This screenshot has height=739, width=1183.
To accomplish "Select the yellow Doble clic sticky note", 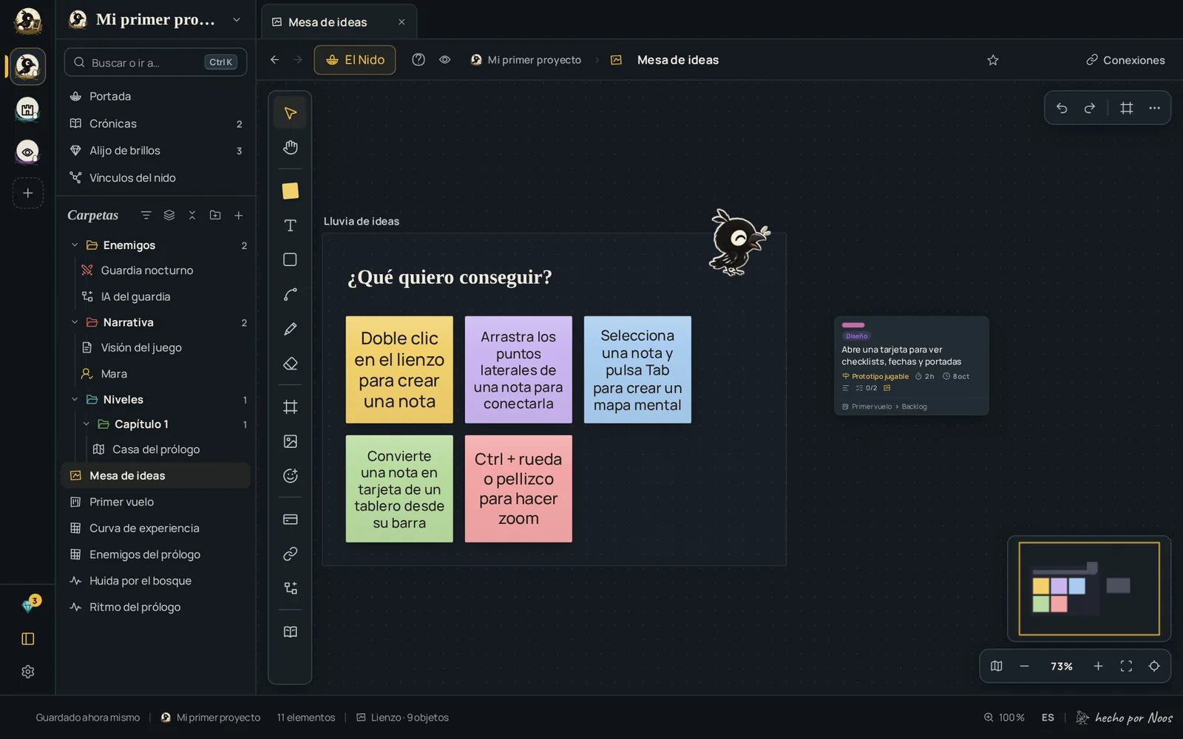I will [399, 369].
